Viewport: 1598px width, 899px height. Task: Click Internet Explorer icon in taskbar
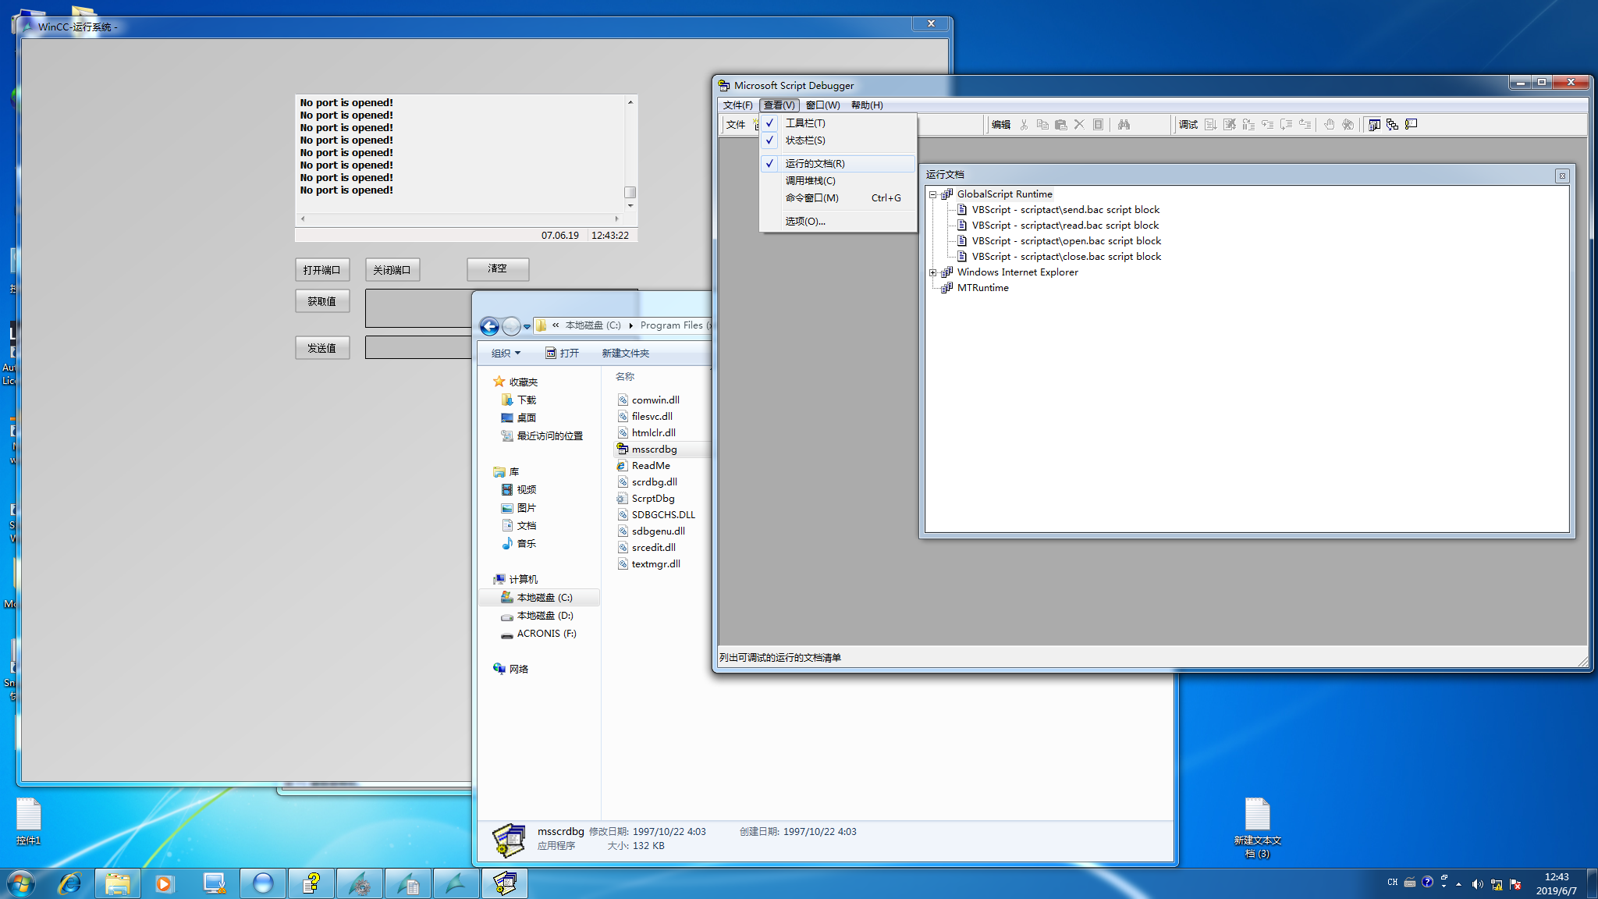coord(69,883)
